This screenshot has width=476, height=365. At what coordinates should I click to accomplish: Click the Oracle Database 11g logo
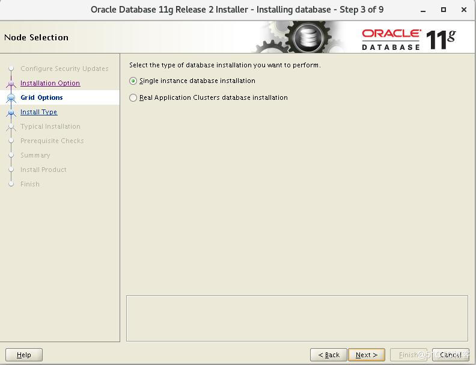[x=408, y=39]
